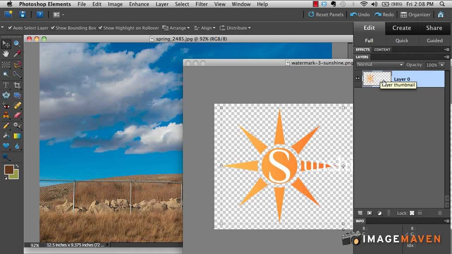Select the Eyedropper tool
452x254 pixels.
[x=17, y=54]
